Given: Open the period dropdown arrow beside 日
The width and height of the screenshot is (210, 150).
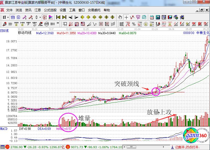Looking at the screenshot, I should coord(8,17).
